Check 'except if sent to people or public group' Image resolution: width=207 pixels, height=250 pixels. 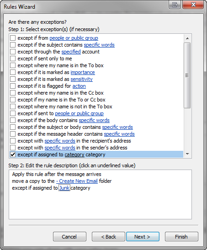point(13,113)
